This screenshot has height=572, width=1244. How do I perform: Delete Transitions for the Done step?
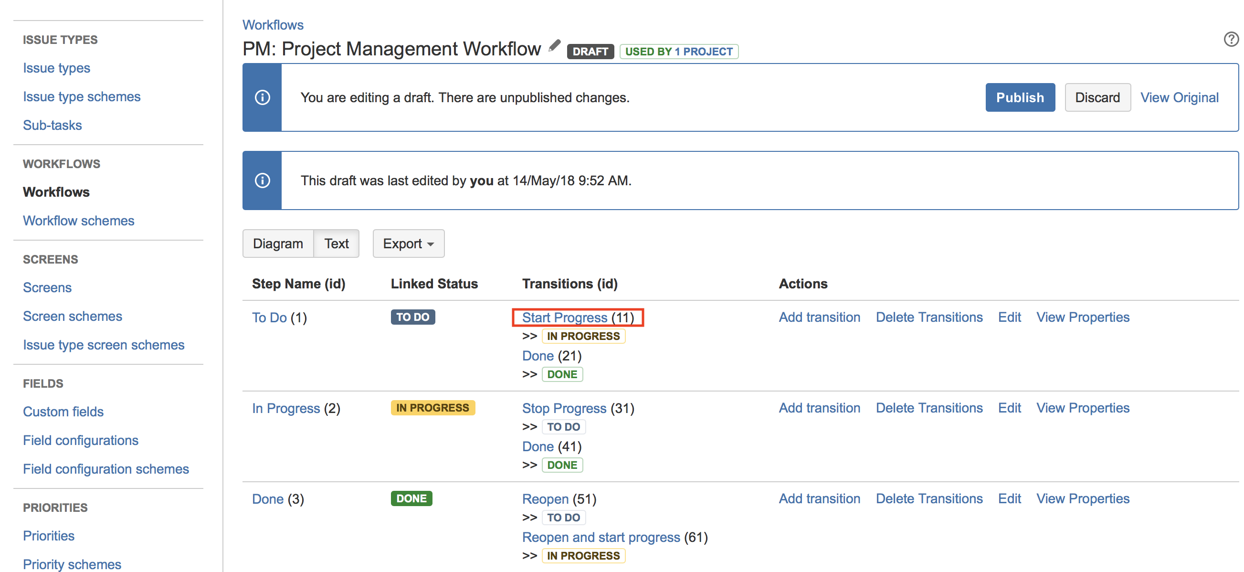pyautogui.click(x=929, y=498)
